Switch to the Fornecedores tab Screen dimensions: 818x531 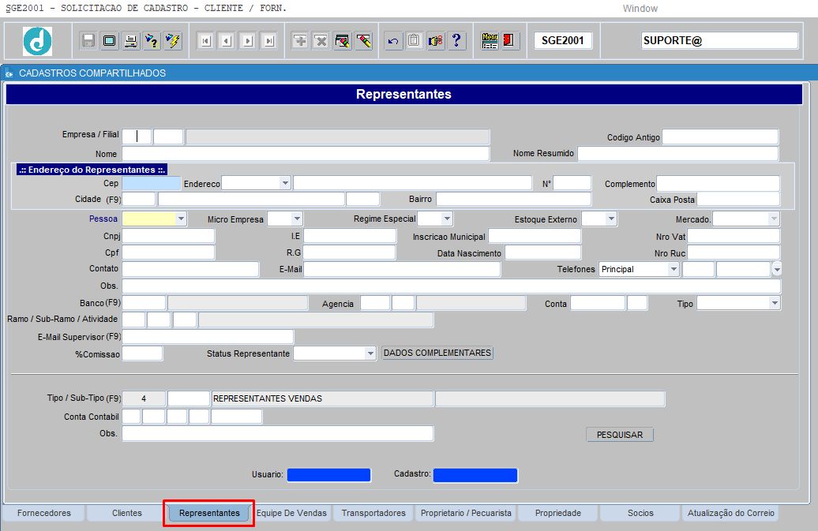coord(44,514)
